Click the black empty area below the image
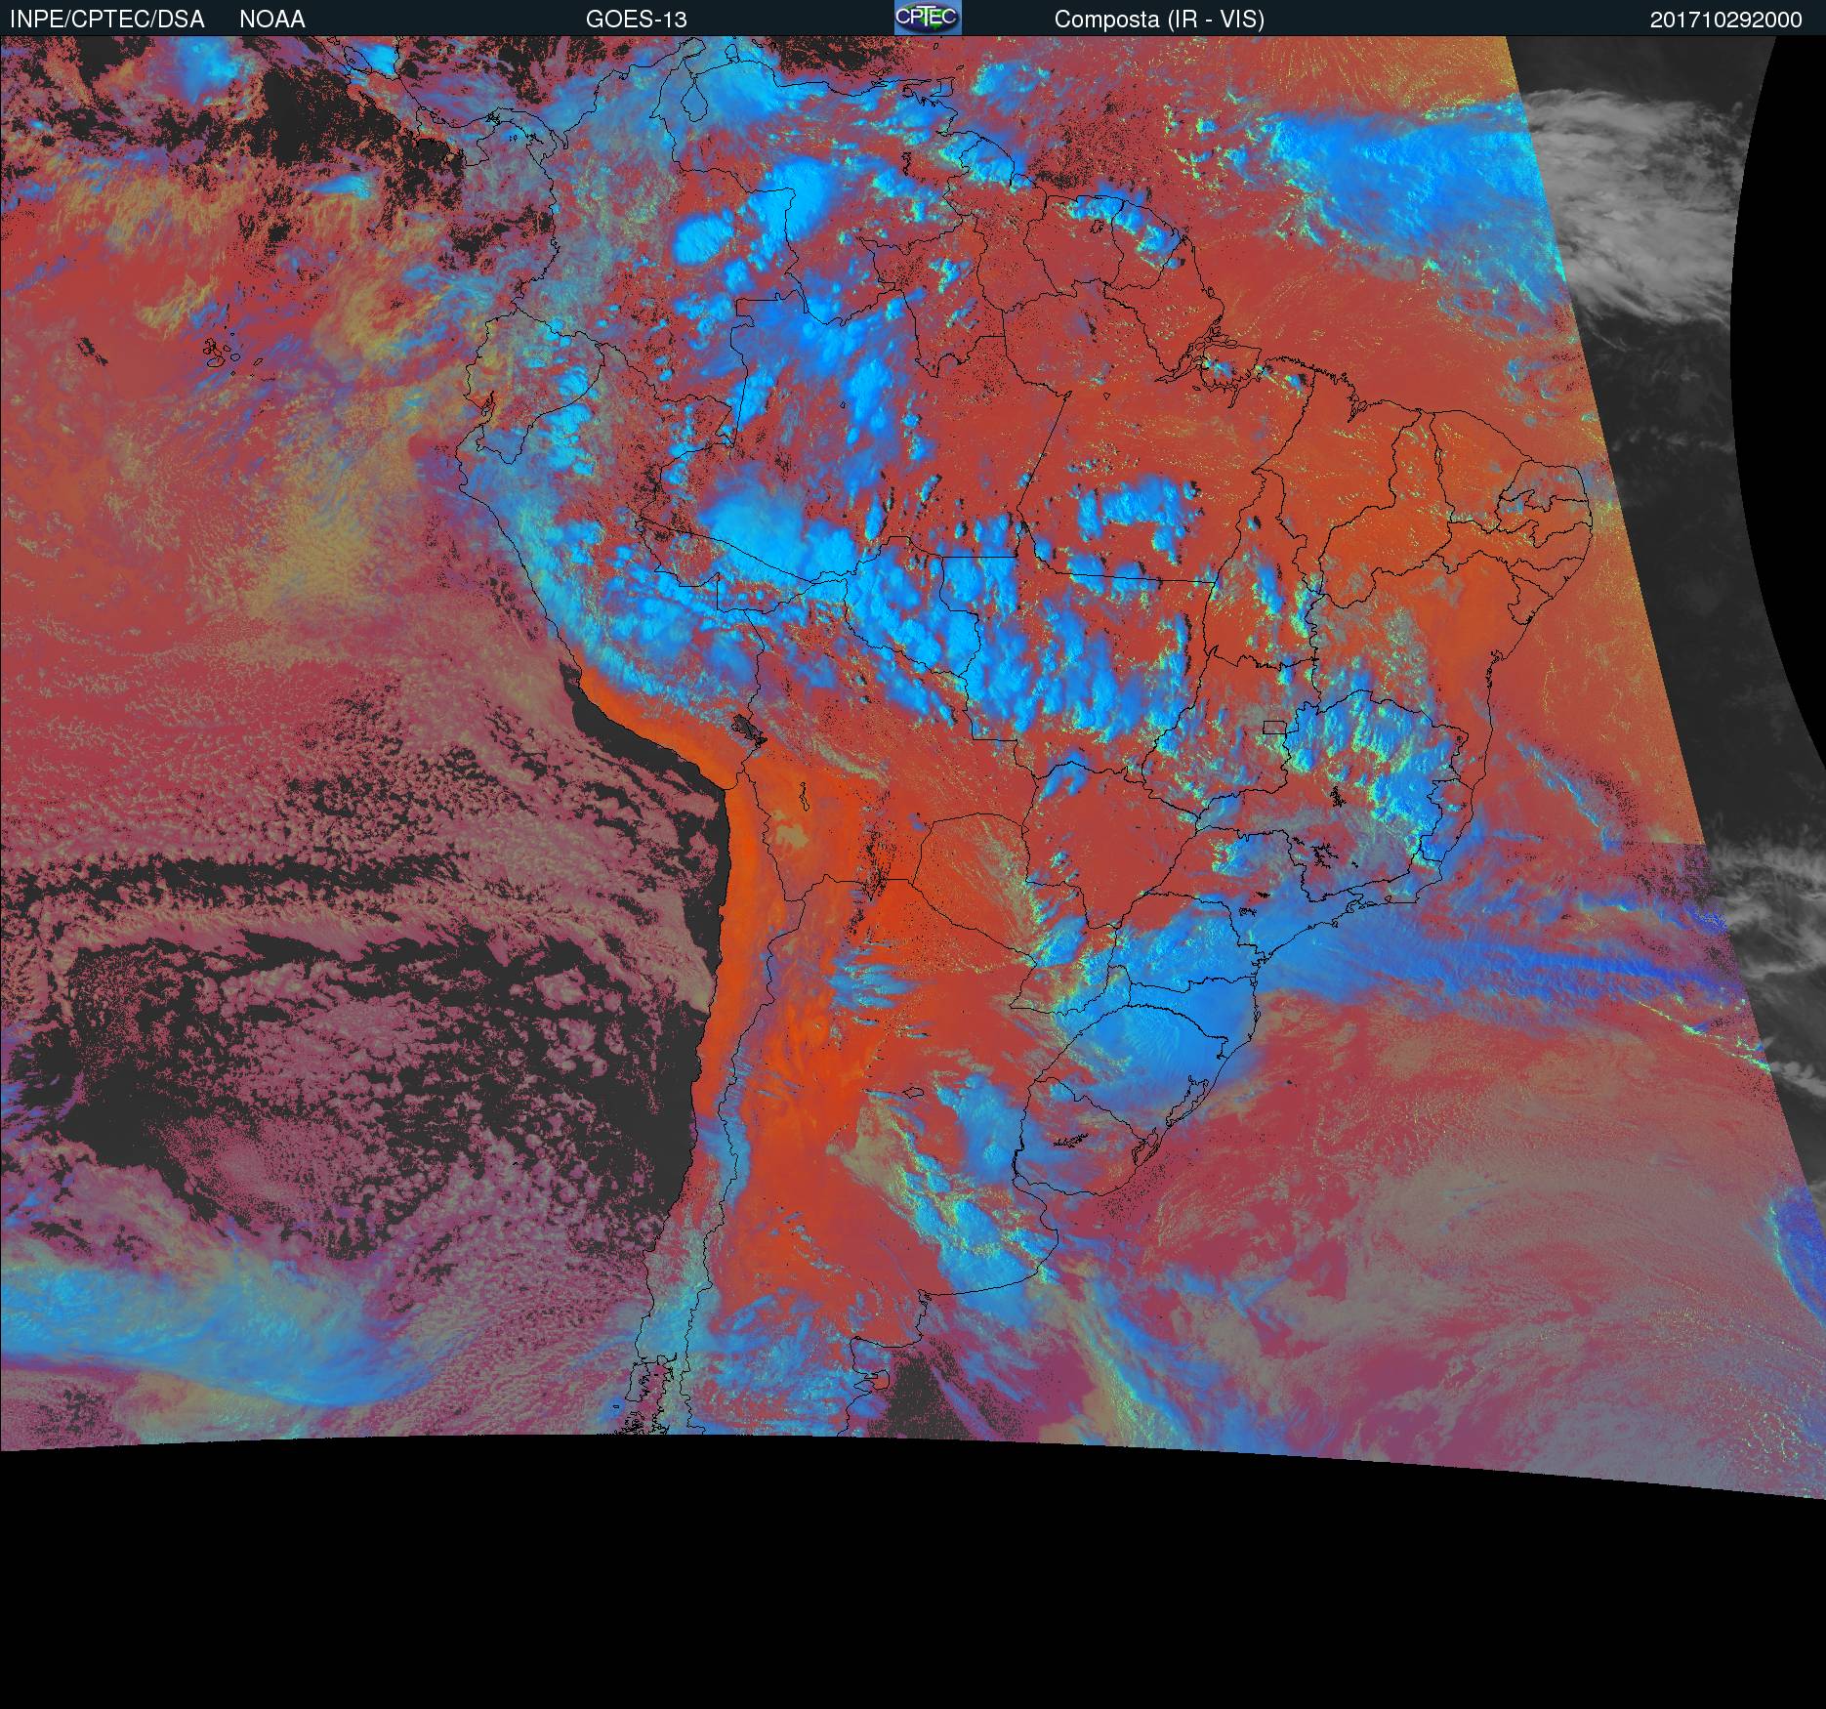Screen dimensions: 1826x1709 (879, 1582)
